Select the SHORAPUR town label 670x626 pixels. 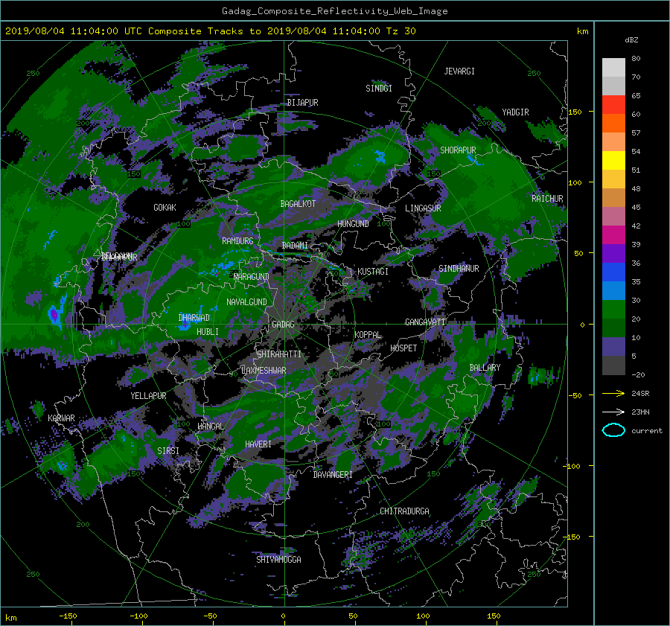click(458, 150)
